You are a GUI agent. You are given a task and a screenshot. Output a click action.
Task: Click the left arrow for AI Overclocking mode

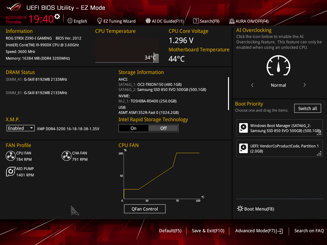[252, 85]
